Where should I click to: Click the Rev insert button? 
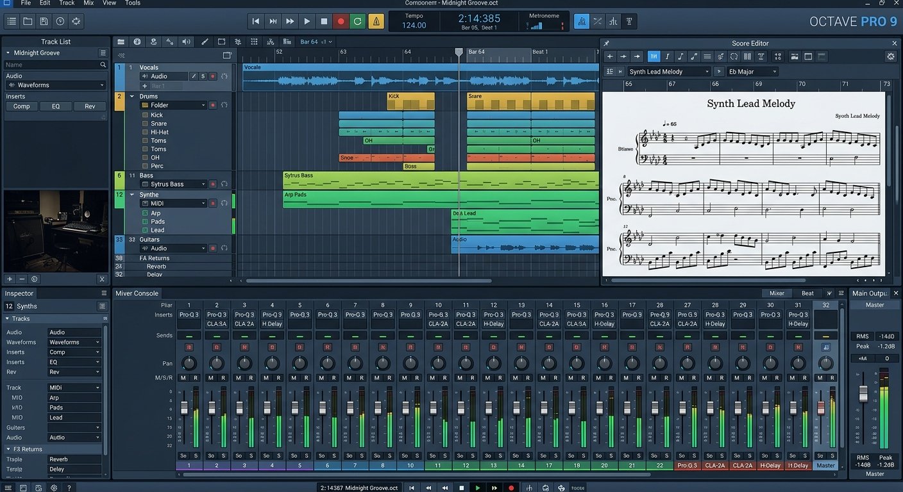point(90,106)
